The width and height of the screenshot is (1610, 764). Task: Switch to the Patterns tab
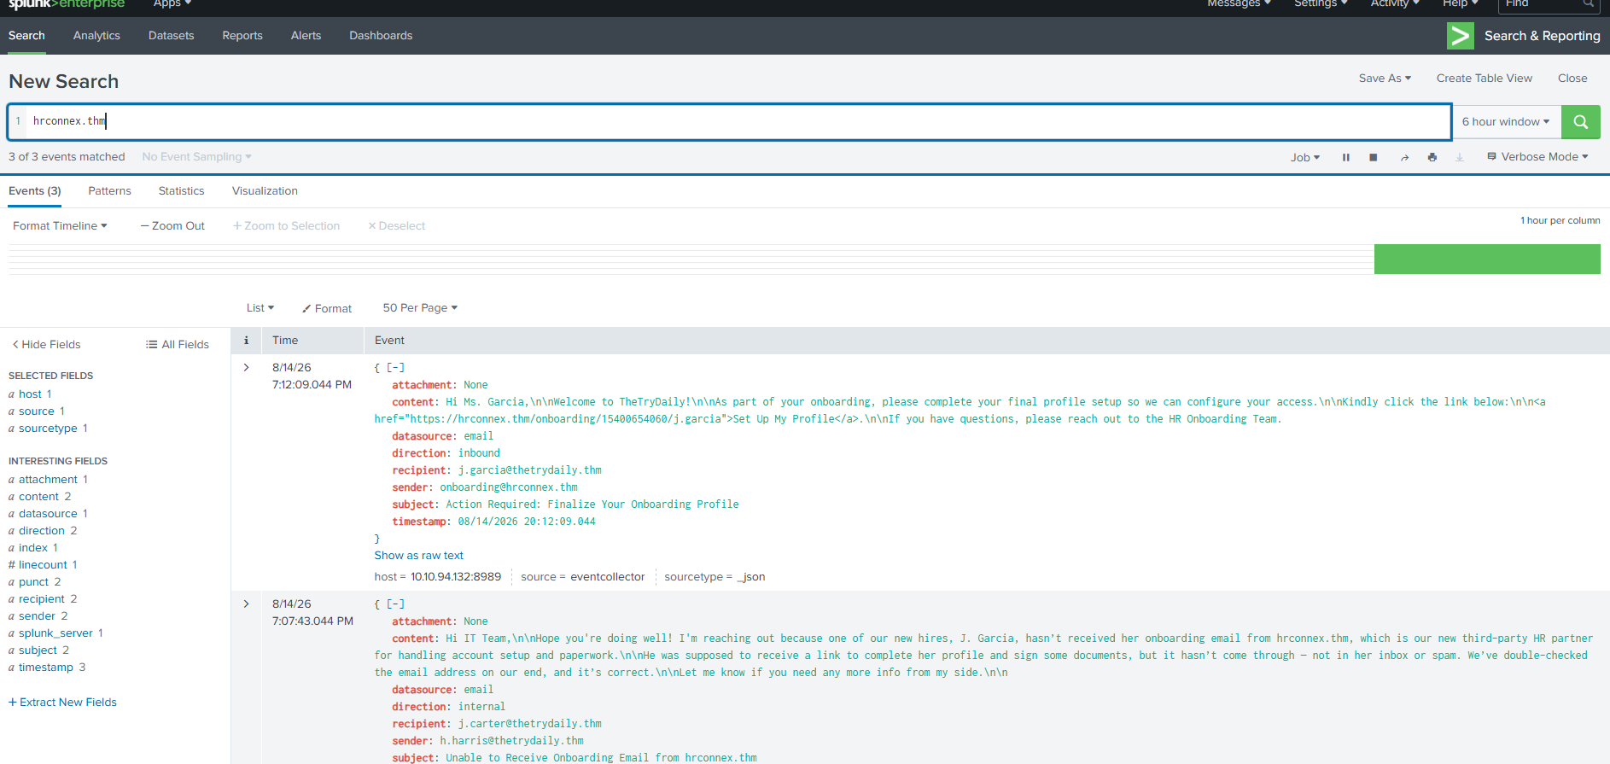tap(109, 191)
